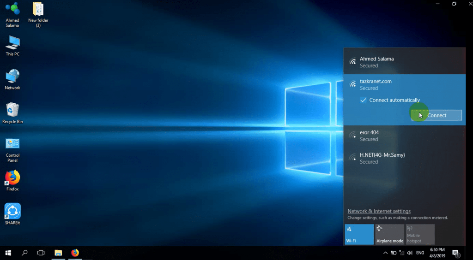Toggle the Mobile hotspot tile
The width and height of the screenshot is (473, 260).
pyautogui.click(x=420, y=234)
